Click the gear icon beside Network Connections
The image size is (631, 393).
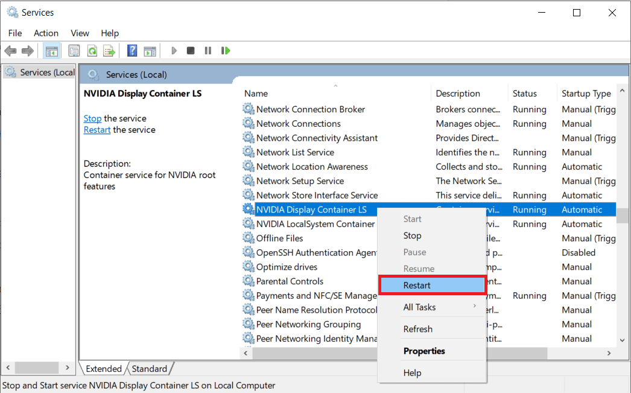point(249,123)
